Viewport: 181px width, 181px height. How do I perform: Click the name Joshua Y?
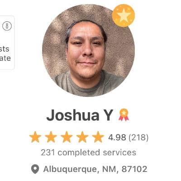pos(80,115)
